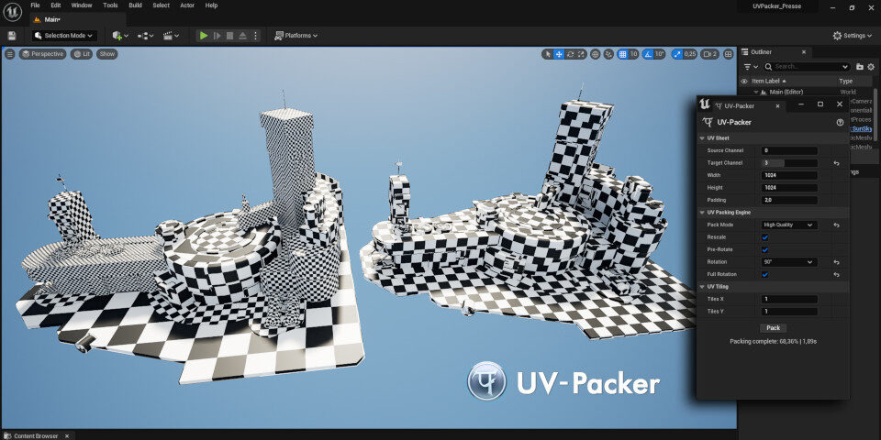Open the Tools menu
Viewport: 881px width, 440px height.
(111, 5)
